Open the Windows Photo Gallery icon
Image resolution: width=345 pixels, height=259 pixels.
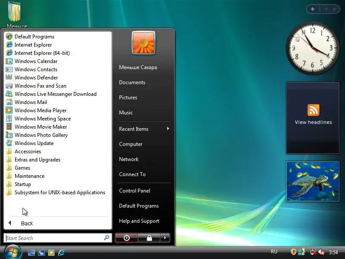click(9, 135)
